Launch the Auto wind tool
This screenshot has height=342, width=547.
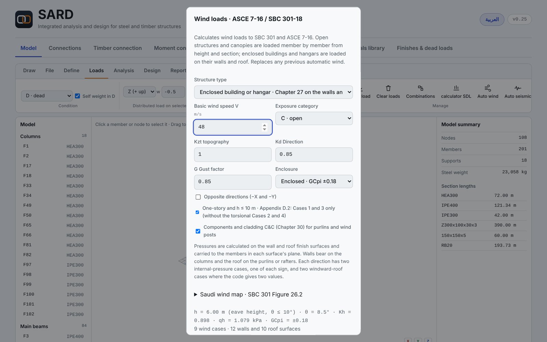click(488, 92)
